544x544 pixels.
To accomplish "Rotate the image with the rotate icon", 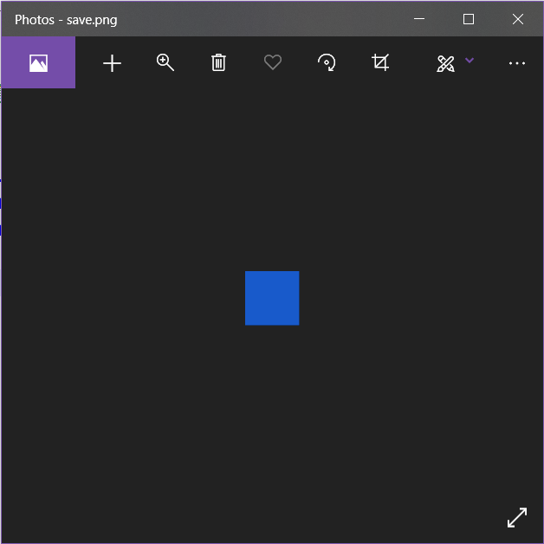I will click(327, 62).
